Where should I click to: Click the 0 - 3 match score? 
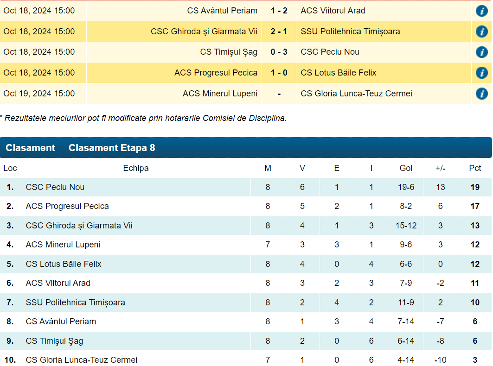(x=279, y=52)
